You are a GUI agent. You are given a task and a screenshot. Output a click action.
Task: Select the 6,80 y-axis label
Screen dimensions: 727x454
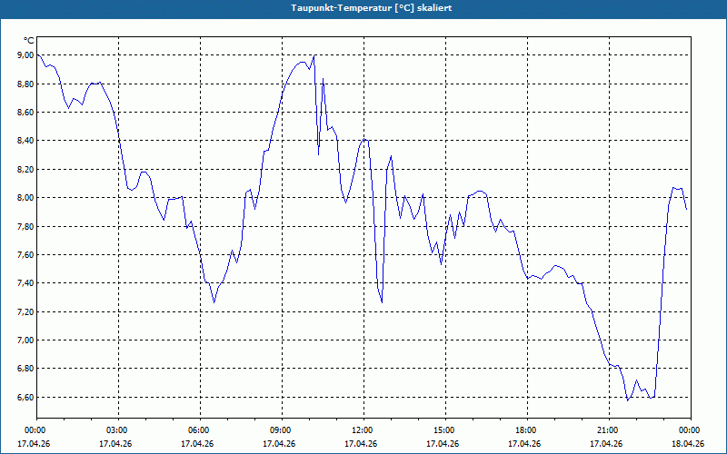tap(26, 369)
